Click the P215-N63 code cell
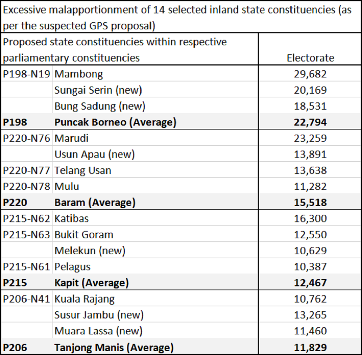 27,235
